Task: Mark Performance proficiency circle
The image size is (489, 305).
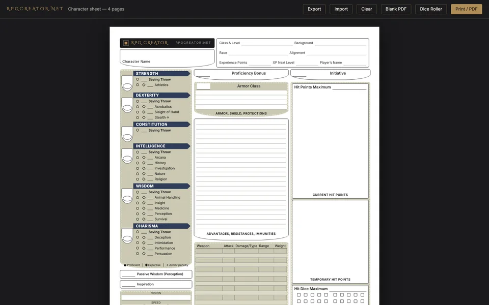Action: 138,249
